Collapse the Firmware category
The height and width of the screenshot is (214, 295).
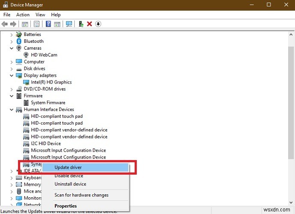click(x=12, y=96)
